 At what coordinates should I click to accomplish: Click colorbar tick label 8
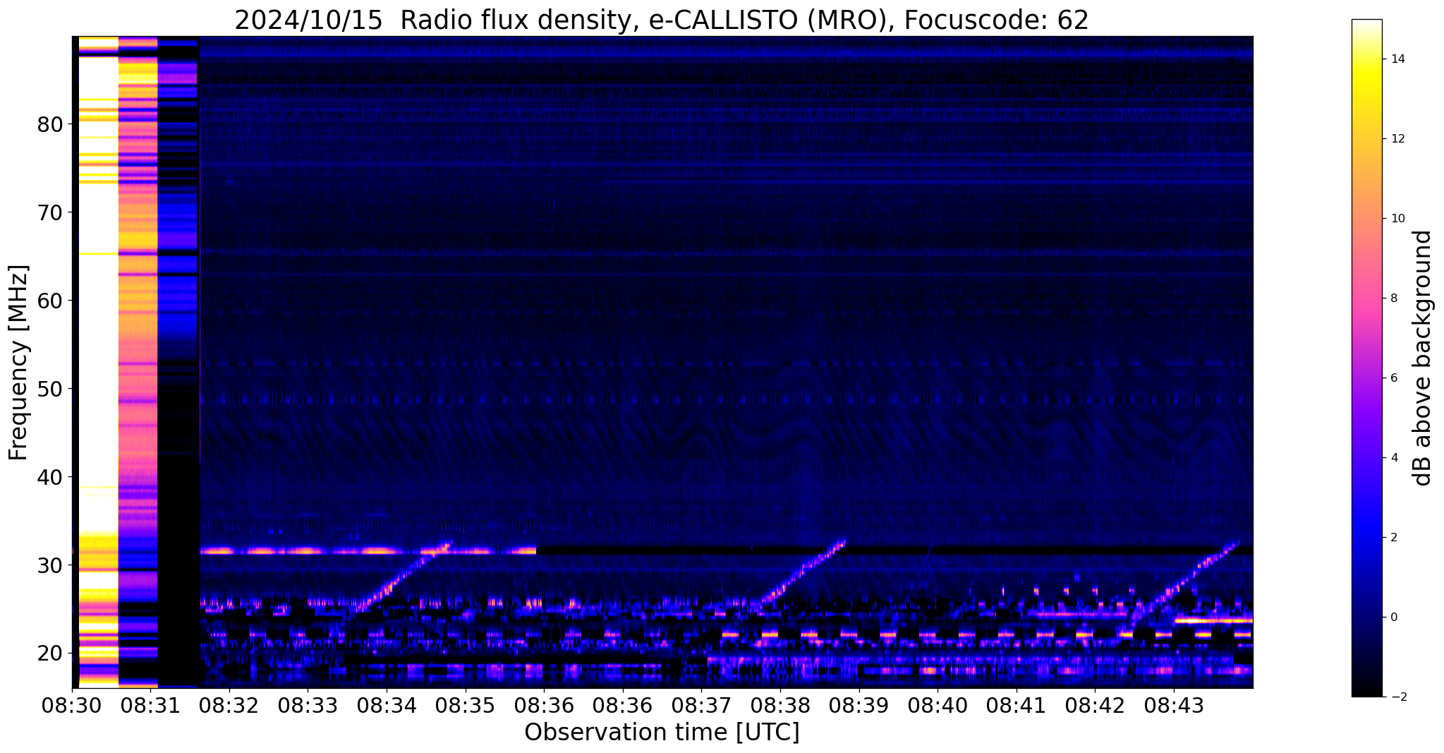pos(1393,298)
